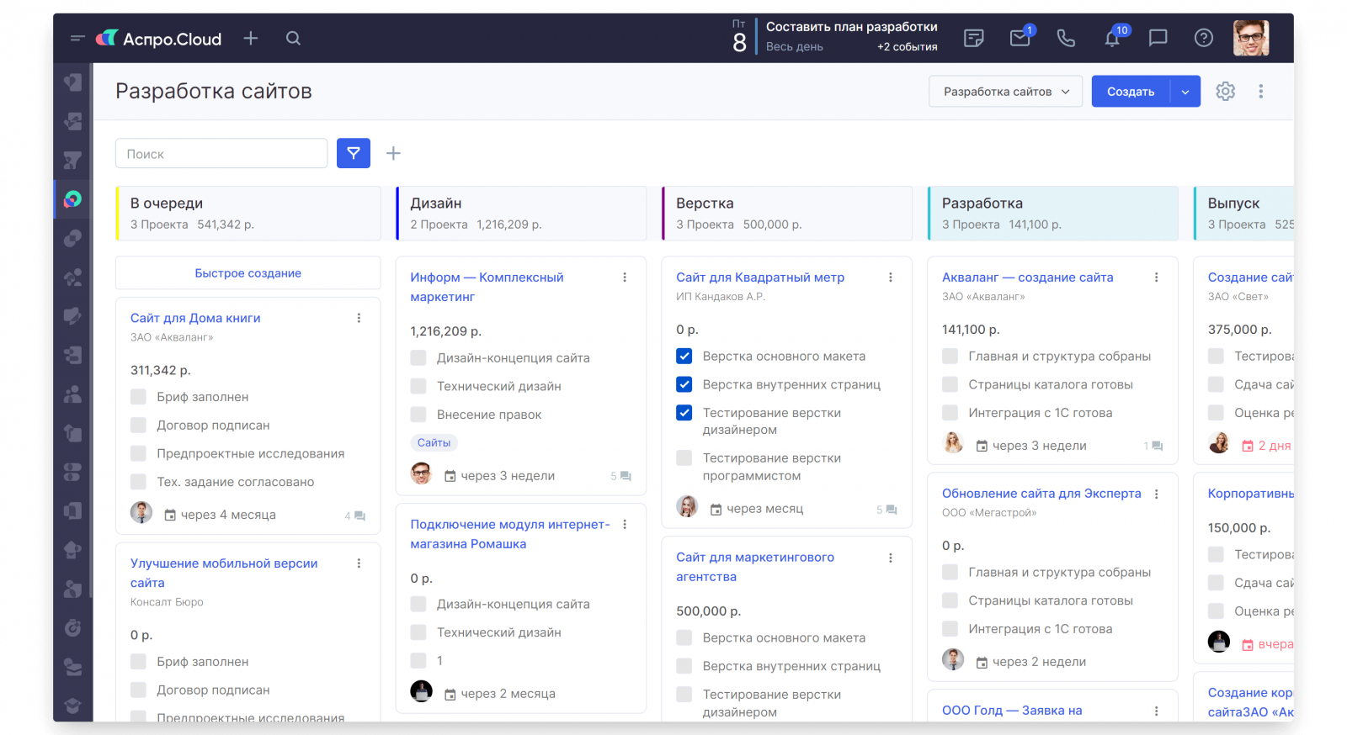This screenshot has height=735, width=1347.
Task: Expand the 'Разработка сайтов' board dropdown
Action: 1006,92
